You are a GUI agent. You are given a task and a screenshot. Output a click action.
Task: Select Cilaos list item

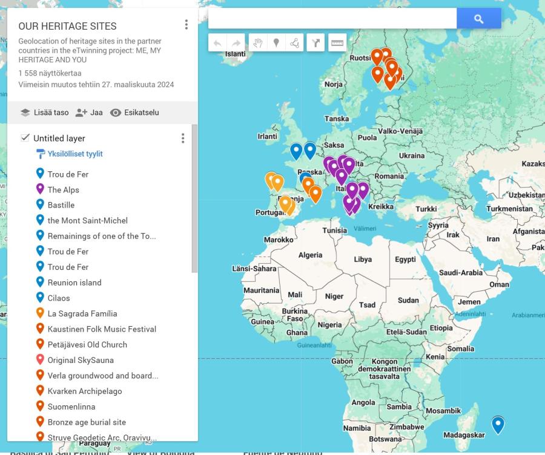59,298
